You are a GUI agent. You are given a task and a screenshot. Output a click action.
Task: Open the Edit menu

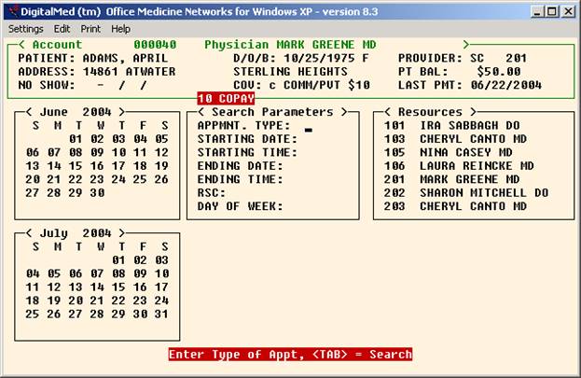(x=62, y=29)
